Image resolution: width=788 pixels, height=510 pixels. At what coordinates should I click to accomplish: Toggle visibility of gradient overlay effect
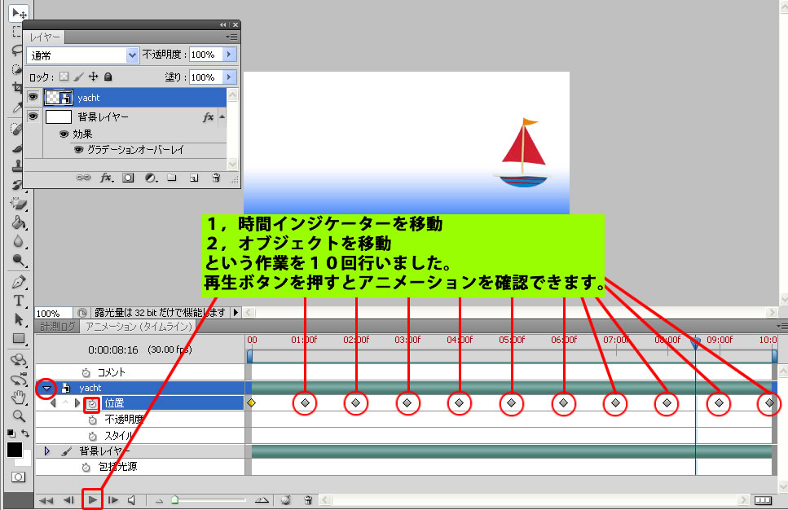(79, 150)
